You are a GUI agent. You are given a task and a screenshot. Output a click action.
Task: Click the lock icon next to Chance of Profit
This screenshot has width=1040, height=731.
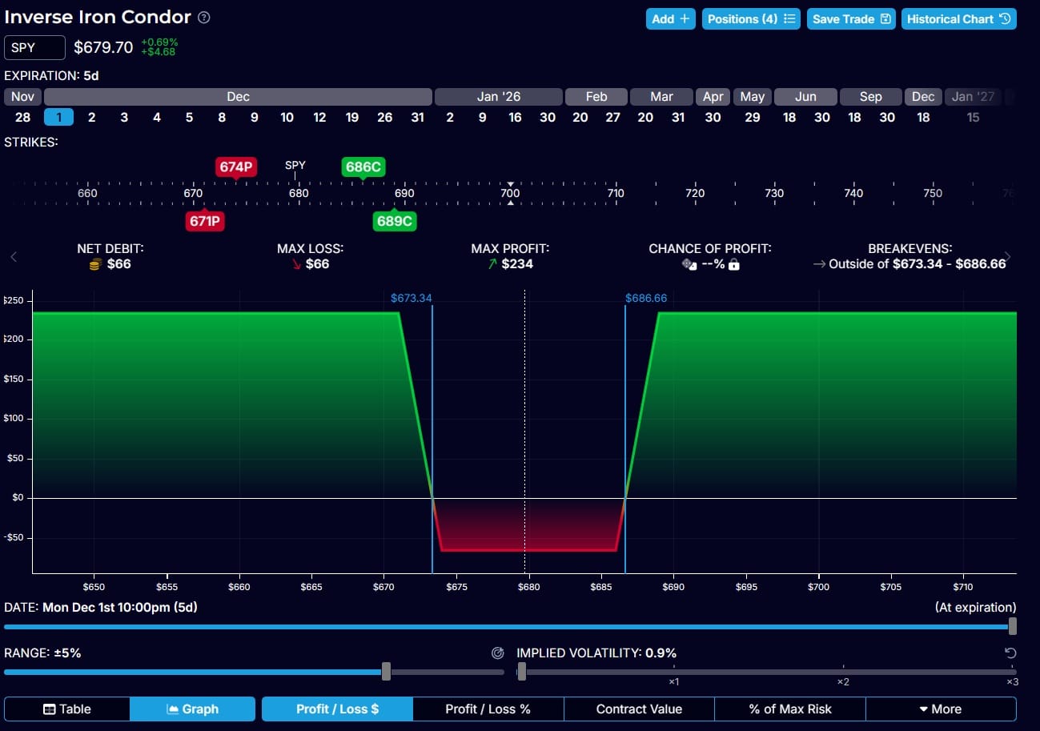(734, 264)
